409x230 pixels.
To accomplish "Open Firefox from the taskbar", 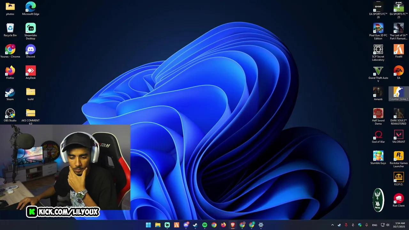I will coord(223,225).
